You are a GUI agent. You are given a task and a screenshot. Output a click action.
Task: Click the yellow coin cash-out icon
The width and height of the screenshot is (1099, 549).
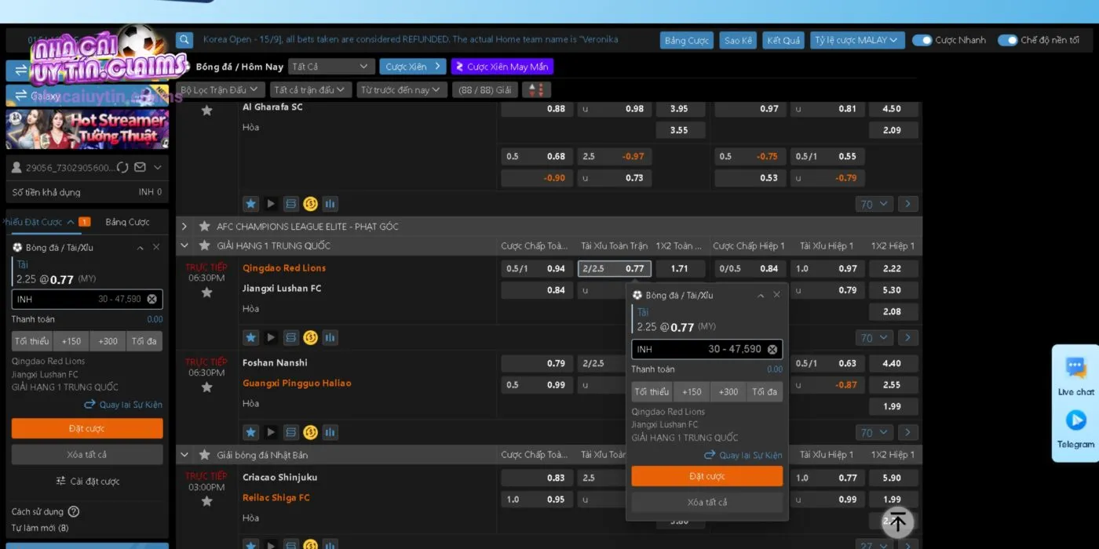click(310, 203)
